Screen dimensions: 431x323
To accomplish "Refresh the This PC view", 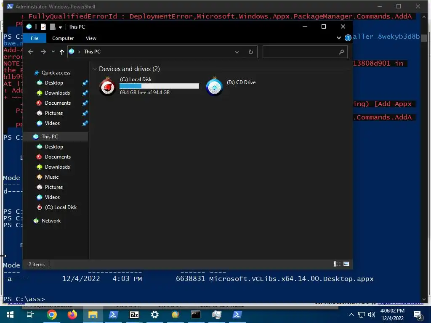I will (251, 52).
